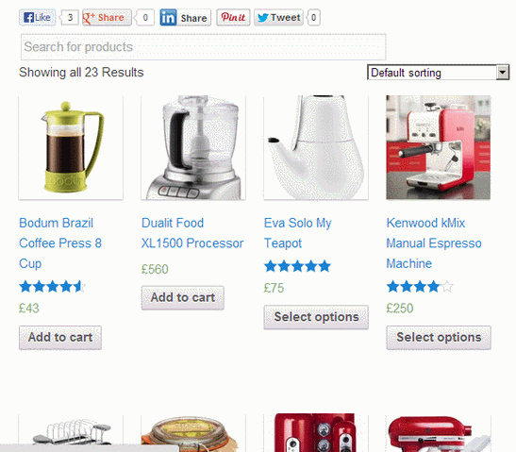Click the Twitter tweet count bubble

pos(313,17)
